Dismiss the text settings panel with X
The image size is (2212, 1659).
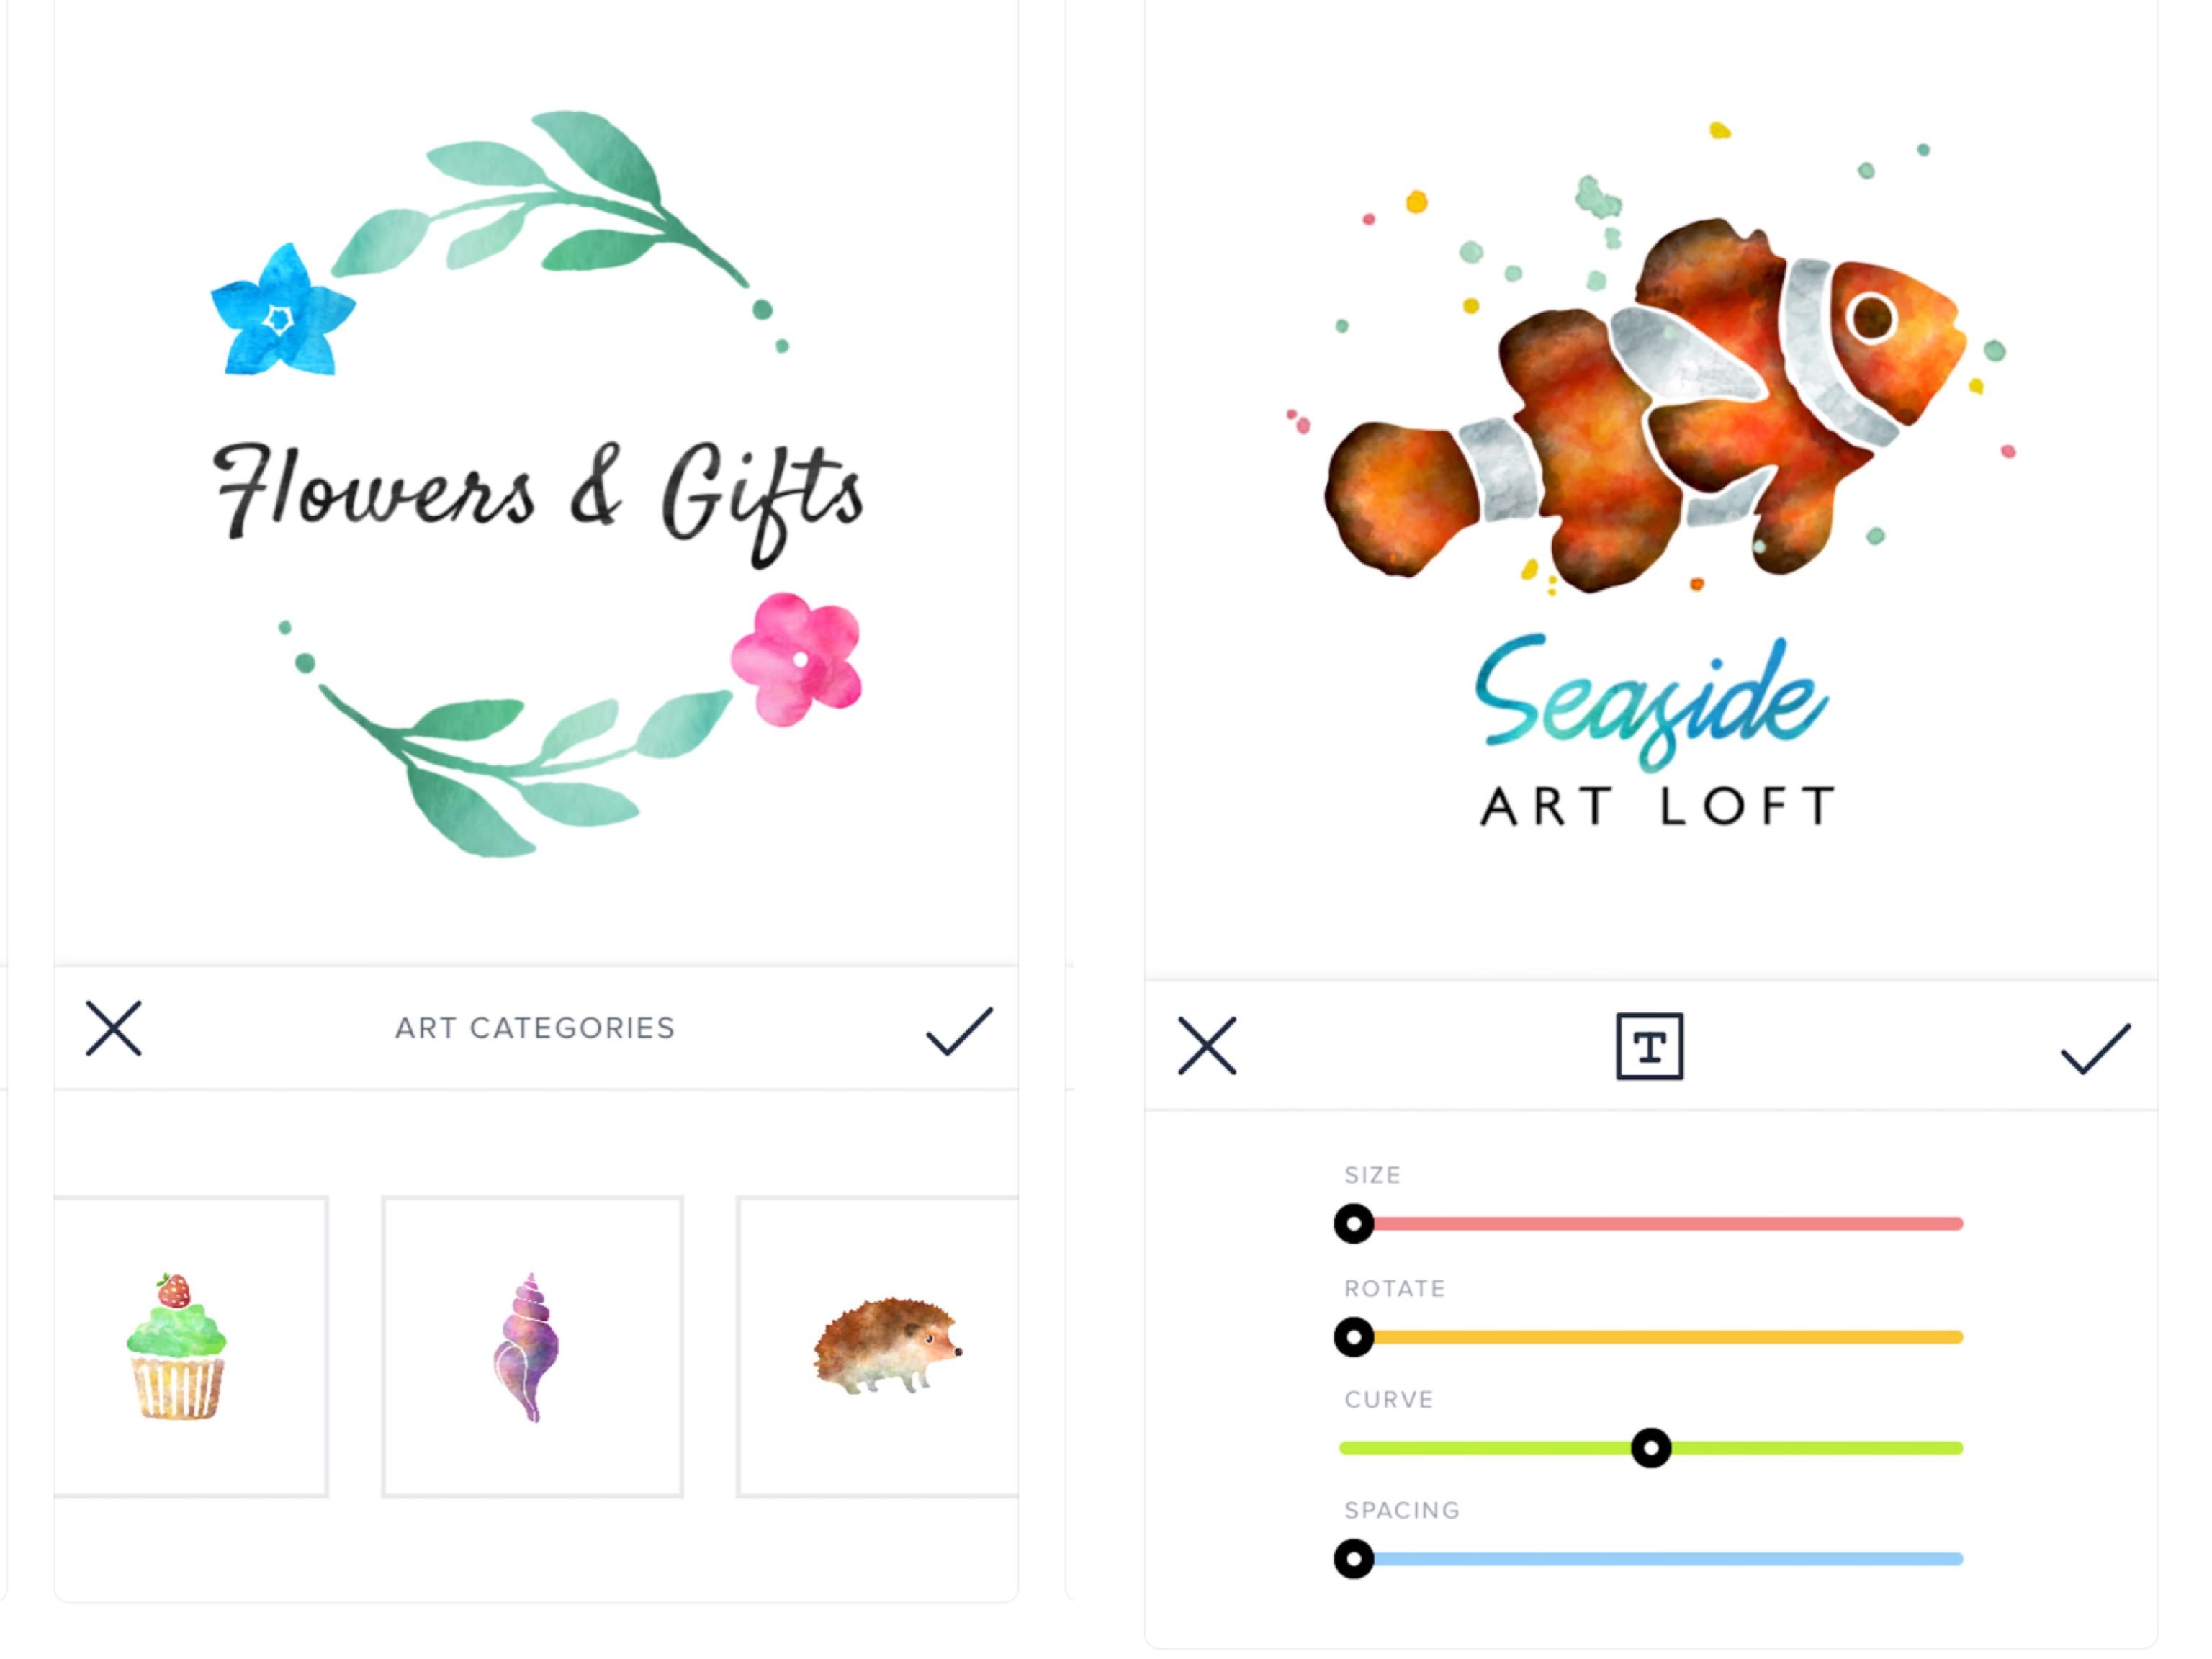[x=1207, y=1046]
